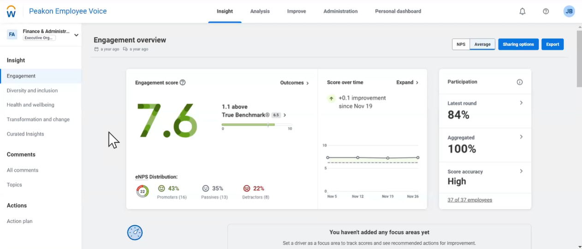Click the Nov 12 data point on chart
Screen dimensions: 582x249
pyautogui.click(x=358, y=158)
